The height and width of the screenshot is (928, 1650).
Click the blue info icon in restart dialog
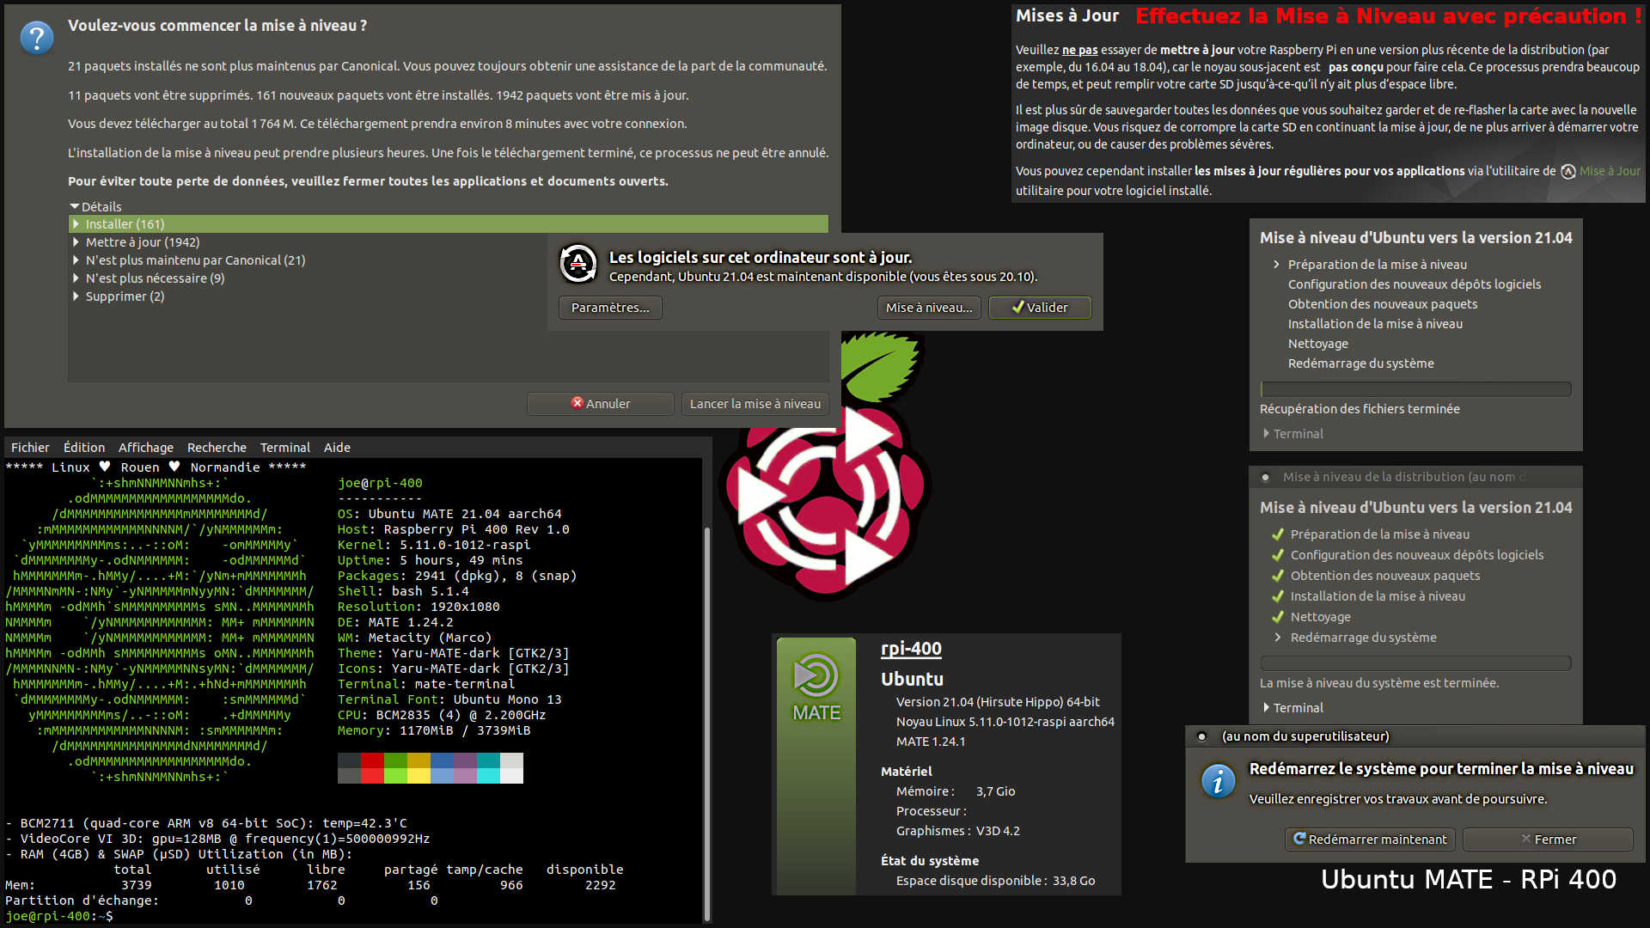point(1218,780)
